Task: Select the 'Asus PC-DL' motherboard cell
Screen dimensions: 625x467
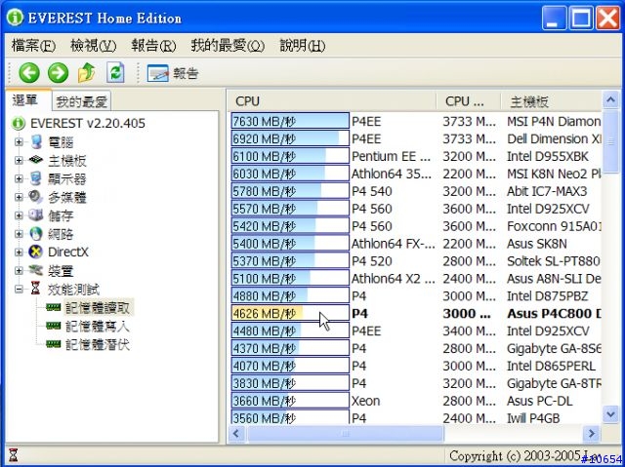Action: [539, 401]
